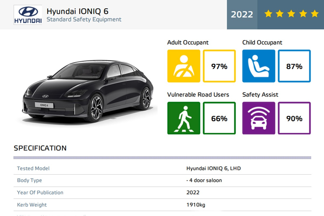Select the 66% vulnerable road users score

click(x=219, y=118)
